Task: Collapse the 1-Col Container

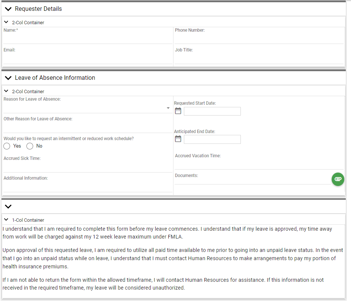Action: 6,220
